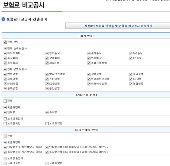
Task: Check 전체 under 가입유형 선택
Action: click(x=5, y=101)
